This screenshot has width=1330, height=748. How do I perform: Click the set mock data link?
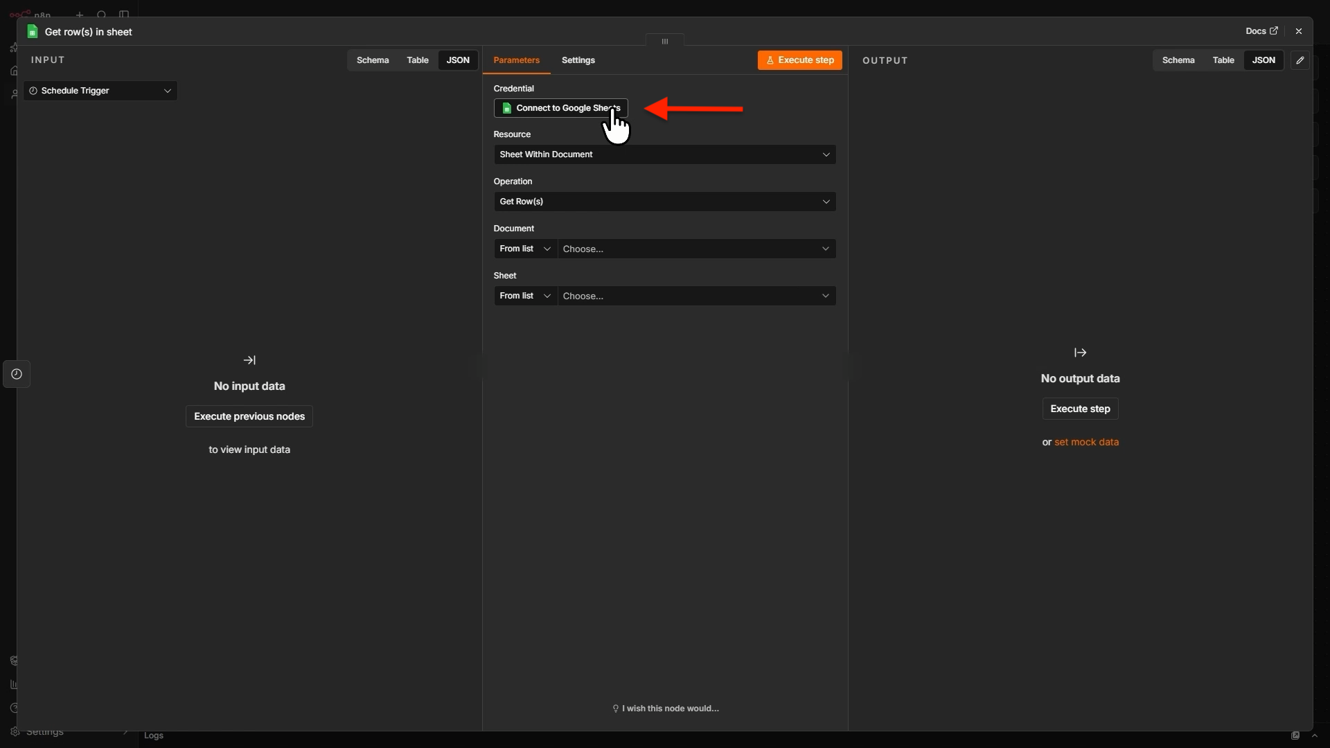pyautogui.click(x=1086, y=442)
